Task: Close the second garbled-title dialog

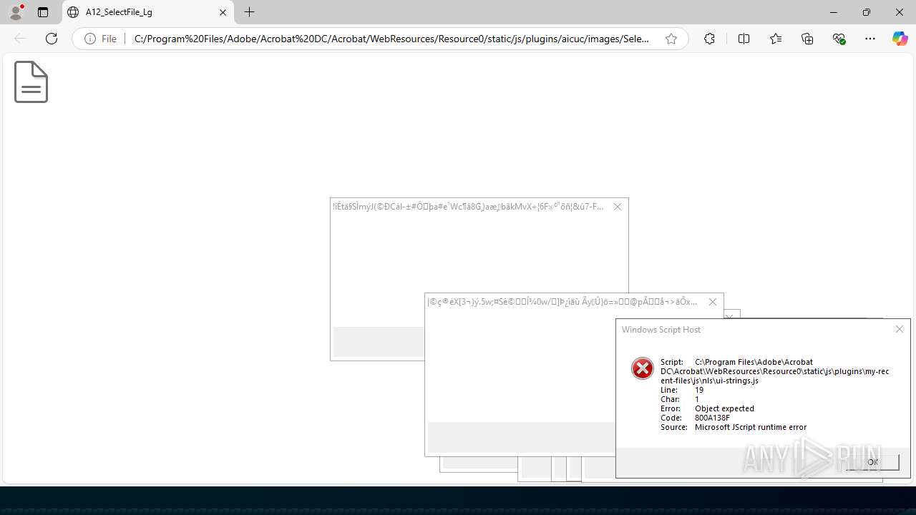Action: pos(713,302)
